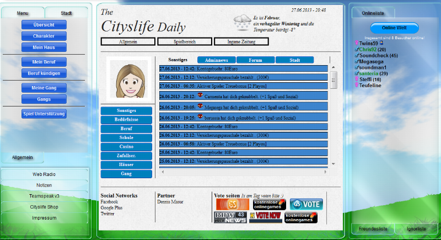
Task: Click the male gender icon beside Chris92
Action: tap(357, 49)
